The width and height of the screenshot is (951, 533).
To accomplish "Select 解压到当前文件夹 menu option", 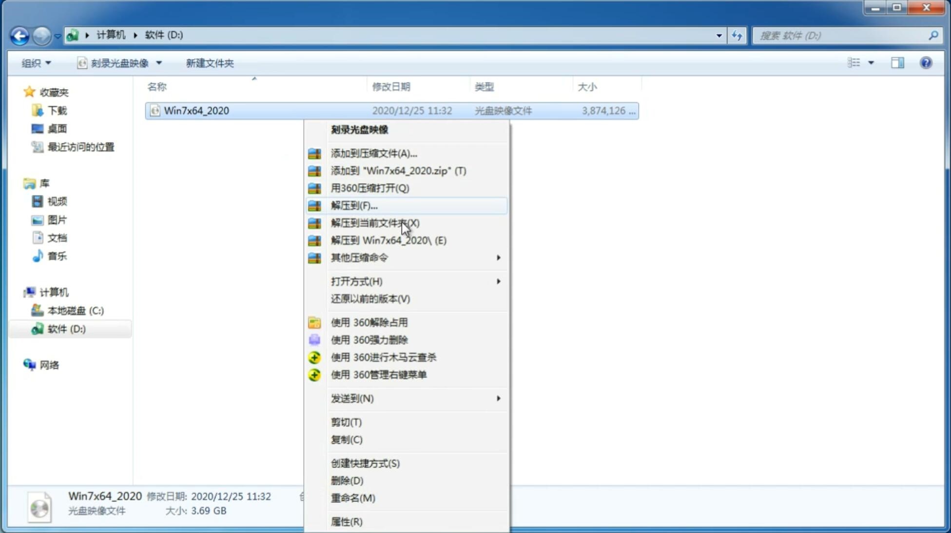I will pyautogui.click(x=375, y=223).
